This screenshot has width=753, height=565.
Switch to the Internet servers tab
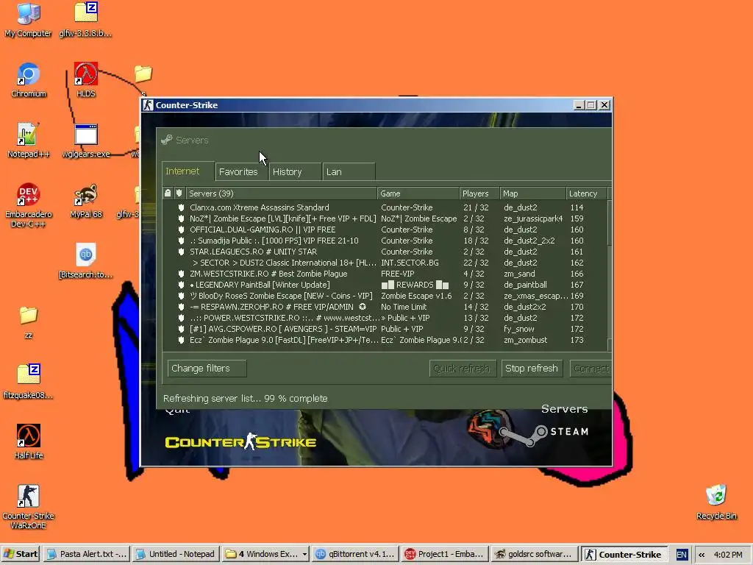(x=188, y=171)
